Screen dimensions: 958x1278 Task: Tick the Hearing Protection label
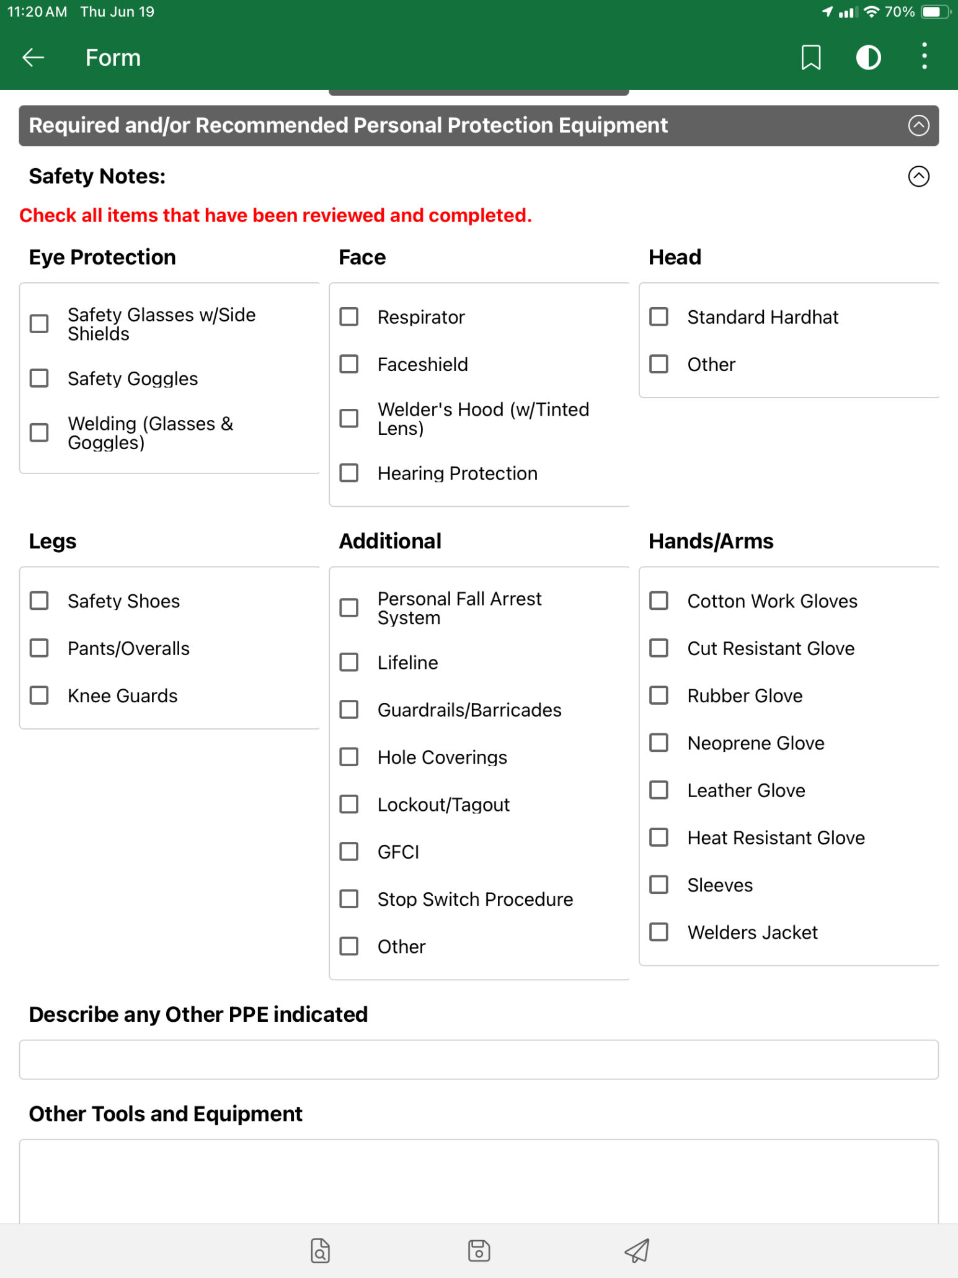click(457, 473)
